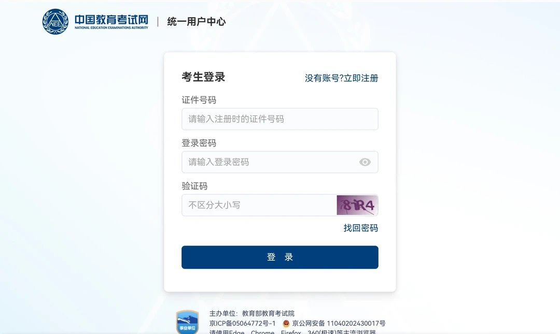Click the 主办单位：教育部教育考试院 footer text
Screen dimensions: 560x334
[x=252, y=313]
